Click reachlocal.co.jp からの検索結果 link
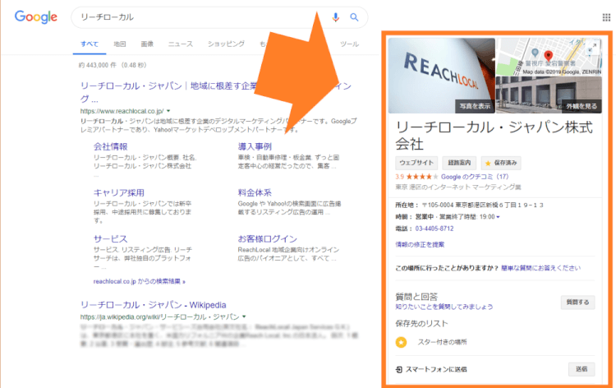Image resolution: width=616 pixels, height=388 pixels. [139, 281]
